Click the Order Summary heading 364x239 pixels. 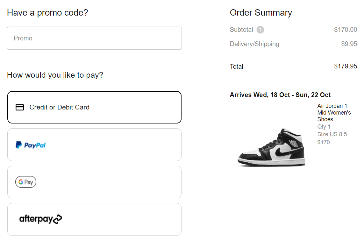tap(261, 13)
